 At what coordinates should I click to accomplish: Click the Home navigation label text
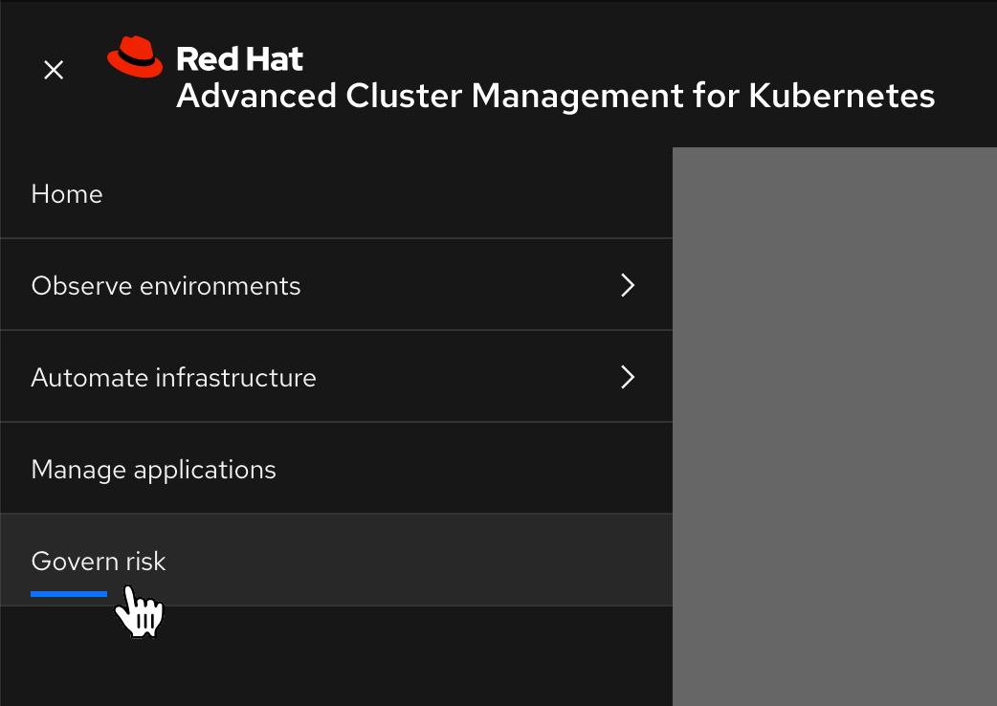coord(66,193)
